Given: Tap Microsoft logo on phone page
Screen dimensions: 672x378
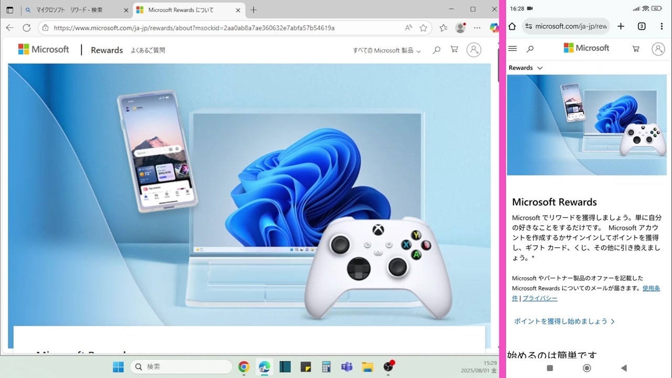Looking at the screenshot, I should (x=586, y=48).
